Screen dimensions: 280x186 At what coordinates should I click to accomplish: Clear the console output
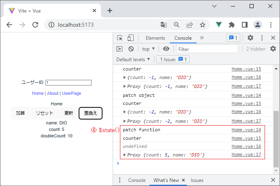pos(131,49)
